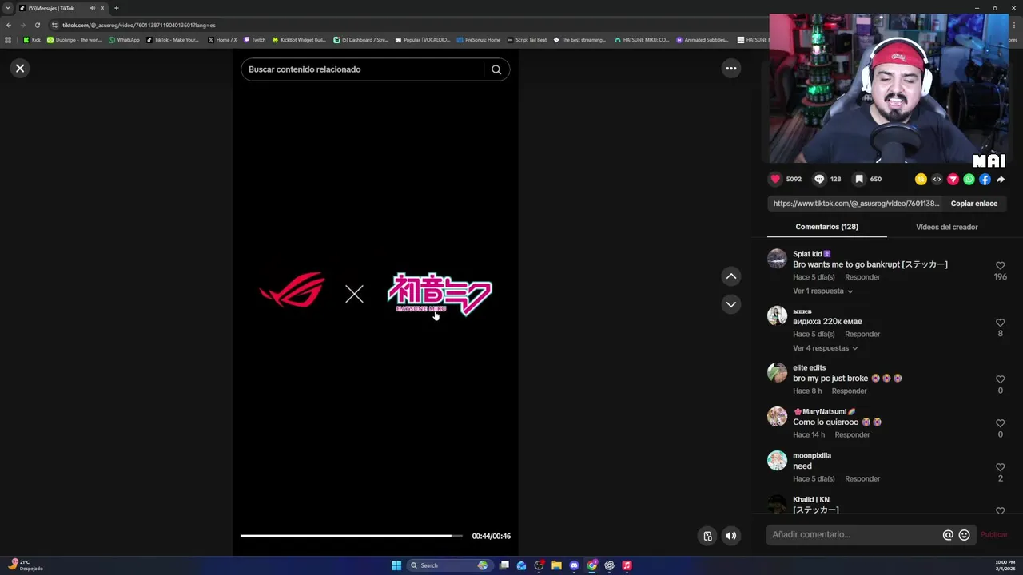Open 'PreSonus: Home' bookmark

click(x=478, y=39)
